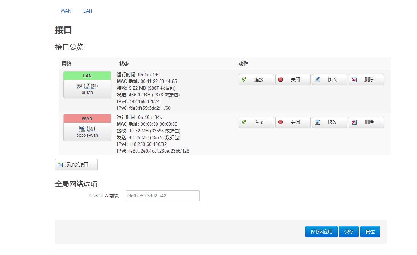Viewport: 417px width, 255px height.
Task: Click 保存&应用 to save and apply
Action: point(321,231)
